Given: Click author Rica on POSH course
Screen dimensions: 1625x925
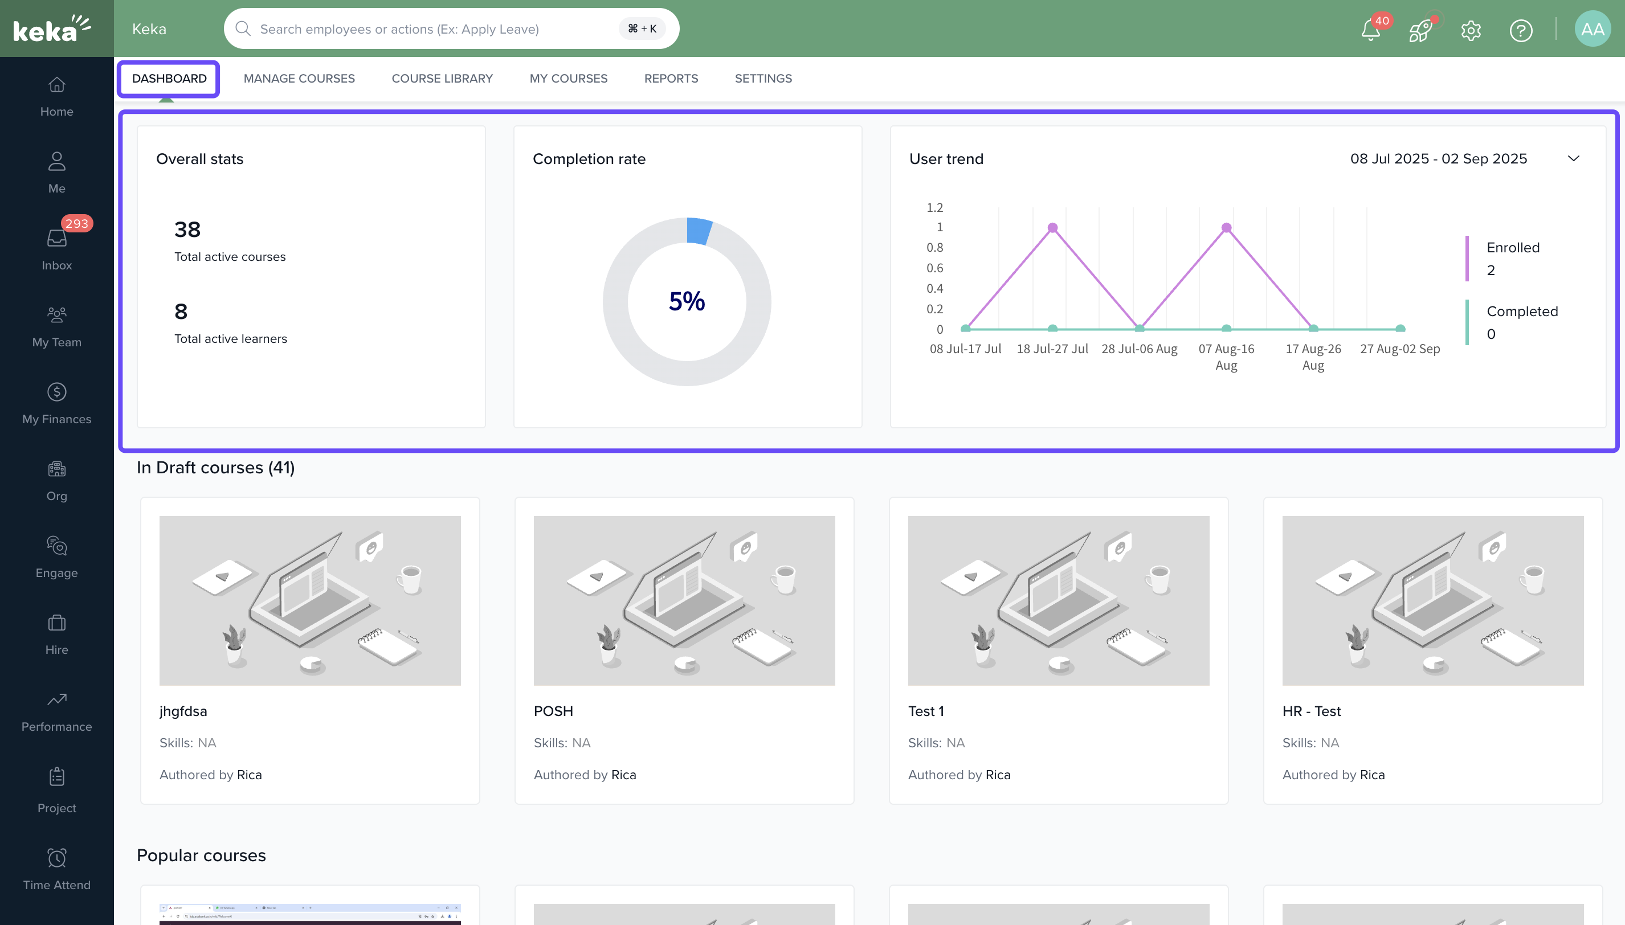Looking at the screenshot, I should (x=623, y=775).
